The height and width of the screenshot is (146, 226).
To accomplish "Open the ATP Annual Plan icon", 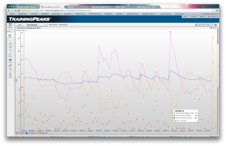I will tap(10, 67).
